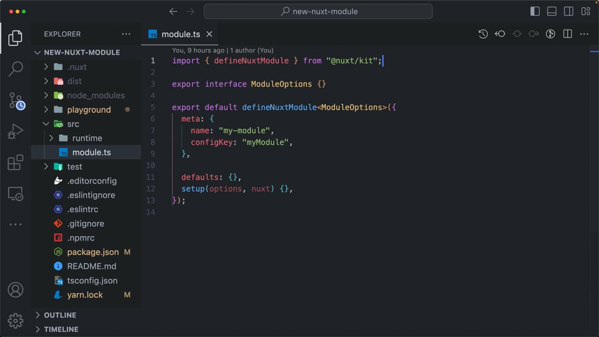This screenshot has height=337, width=599.
Task: Select module.ts in the file tree
Action: (x=86, y=153)
